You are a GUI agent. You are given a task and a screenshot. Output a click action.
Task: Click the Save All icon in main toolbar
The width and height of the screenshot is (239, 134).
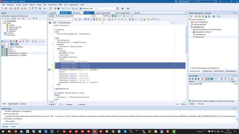(15, 9)
